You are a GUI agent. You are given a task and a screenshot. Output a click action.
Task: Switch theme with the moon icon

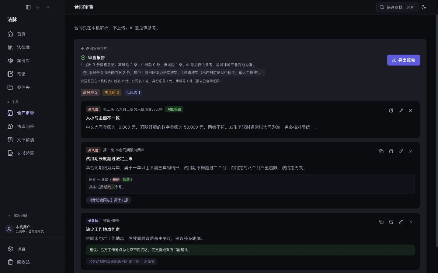pyautogui.click(x=424, y=7)
